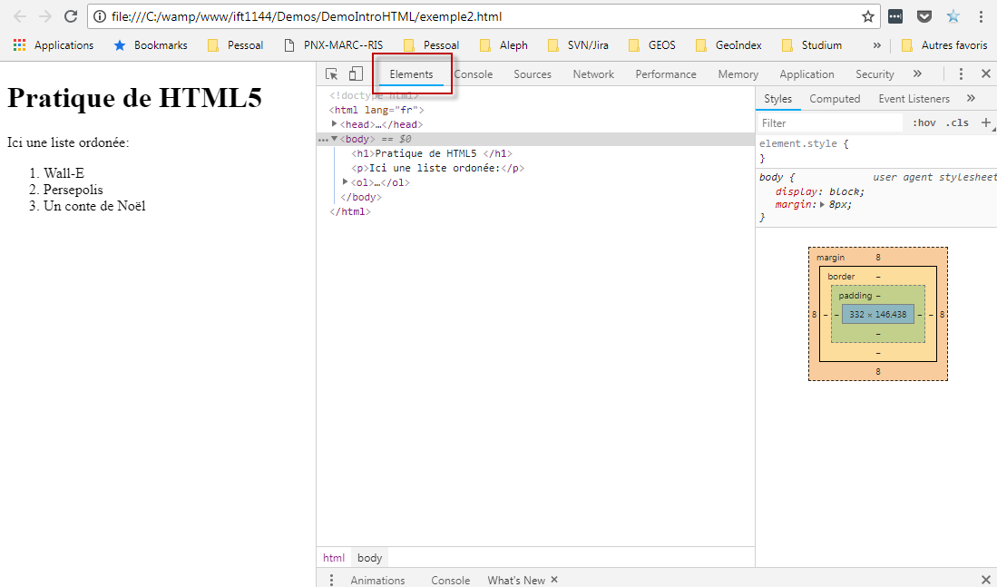Open the Aleph bookmark folder
997x587 pixels.
coord(503,45)
